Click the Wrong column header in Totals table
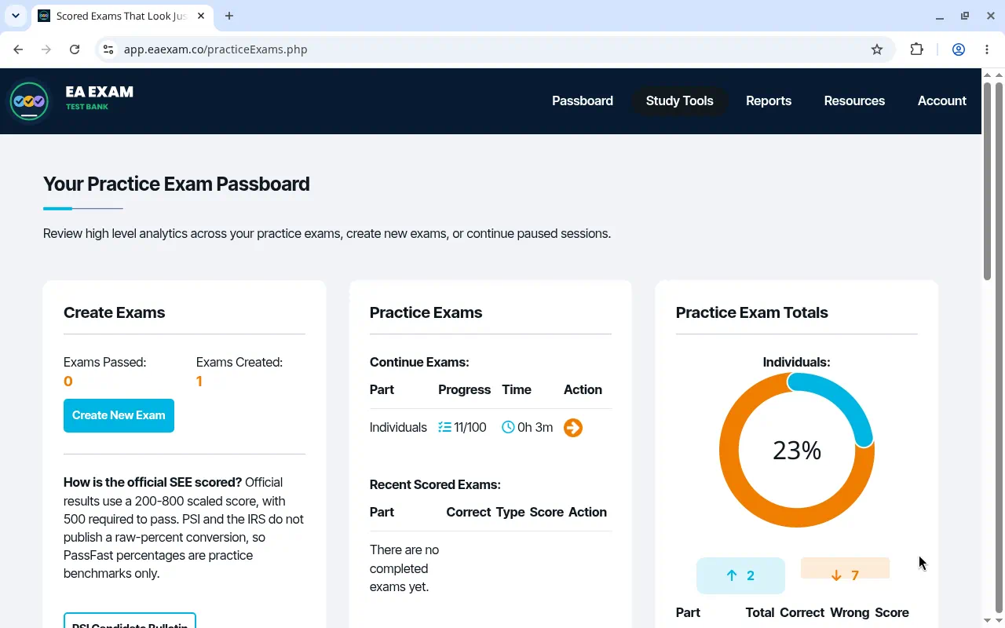This screenshot has height=628, width=1005. tap(850, 613)
